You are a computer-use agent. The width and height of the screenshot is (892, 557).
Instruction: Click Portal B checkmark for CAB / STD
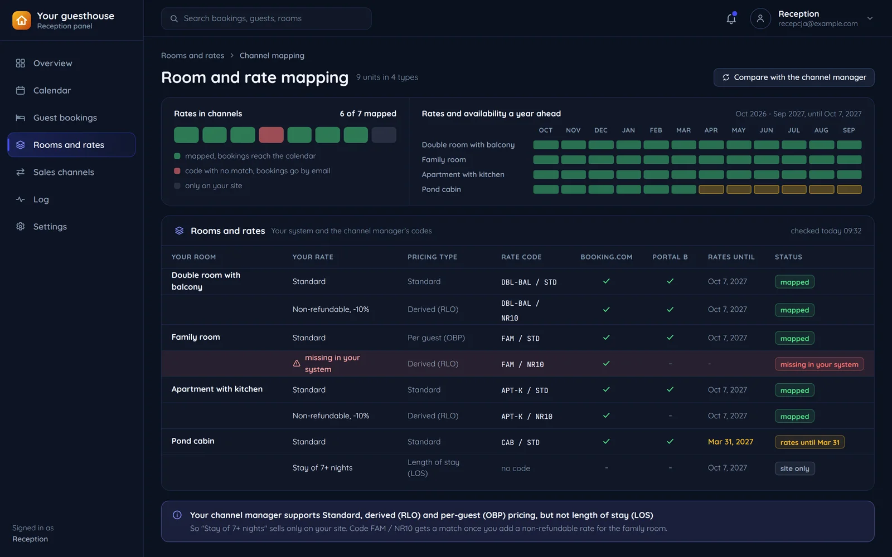pyautogui.click(x=670, y=442)
